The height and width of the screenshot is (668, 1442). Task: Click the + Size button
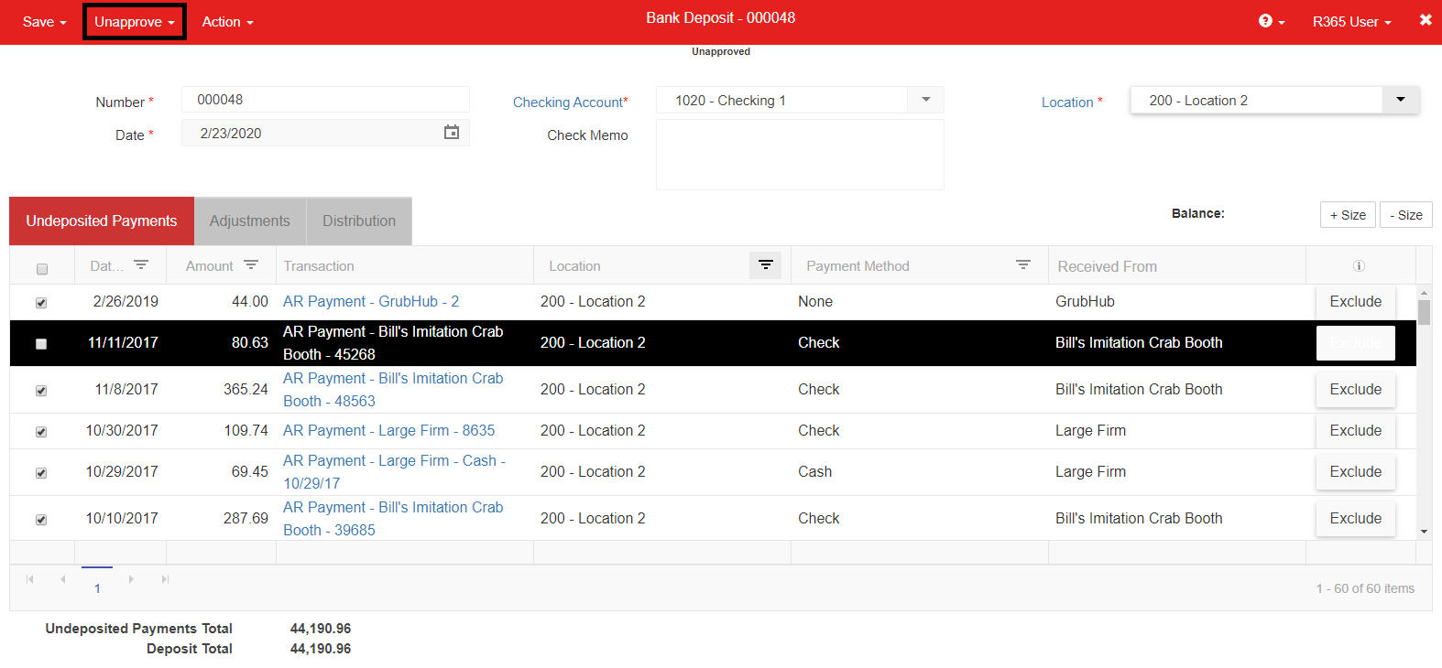(x=1348, y=215)
